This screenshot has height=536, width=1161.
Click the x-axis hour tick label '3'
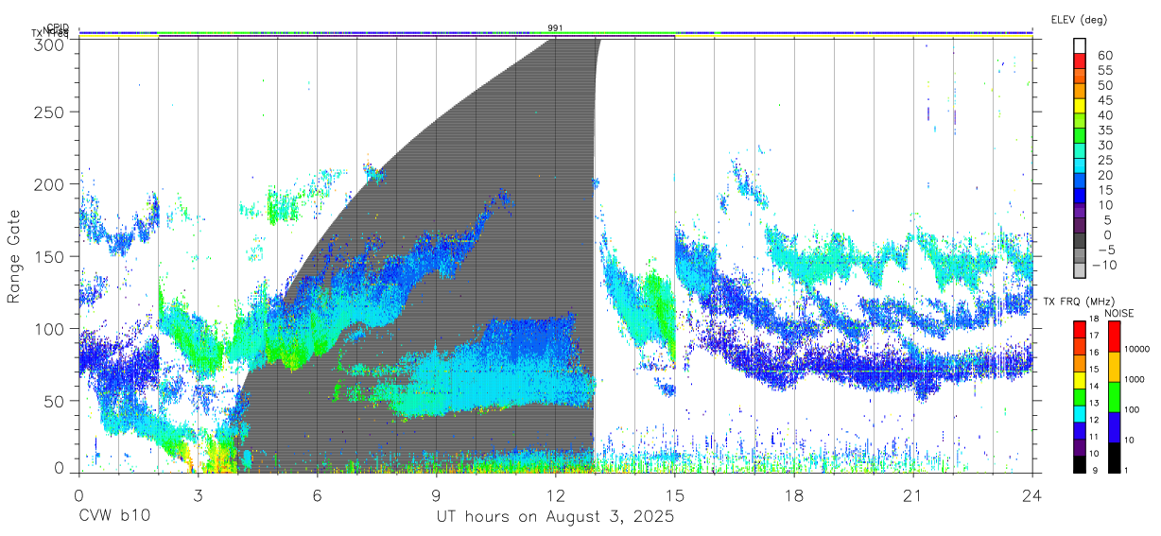198,494
